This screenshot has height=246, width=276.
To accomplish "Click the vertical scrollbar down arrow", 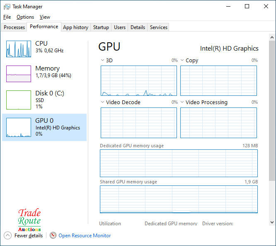I will coord(272,222).
